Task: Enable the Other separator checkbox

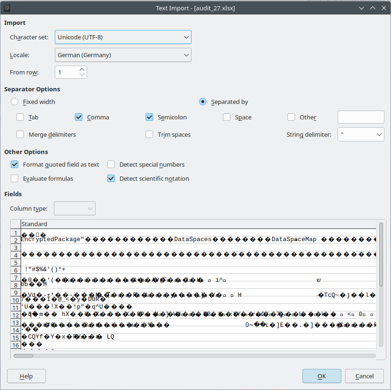Action: coord(291,117)
